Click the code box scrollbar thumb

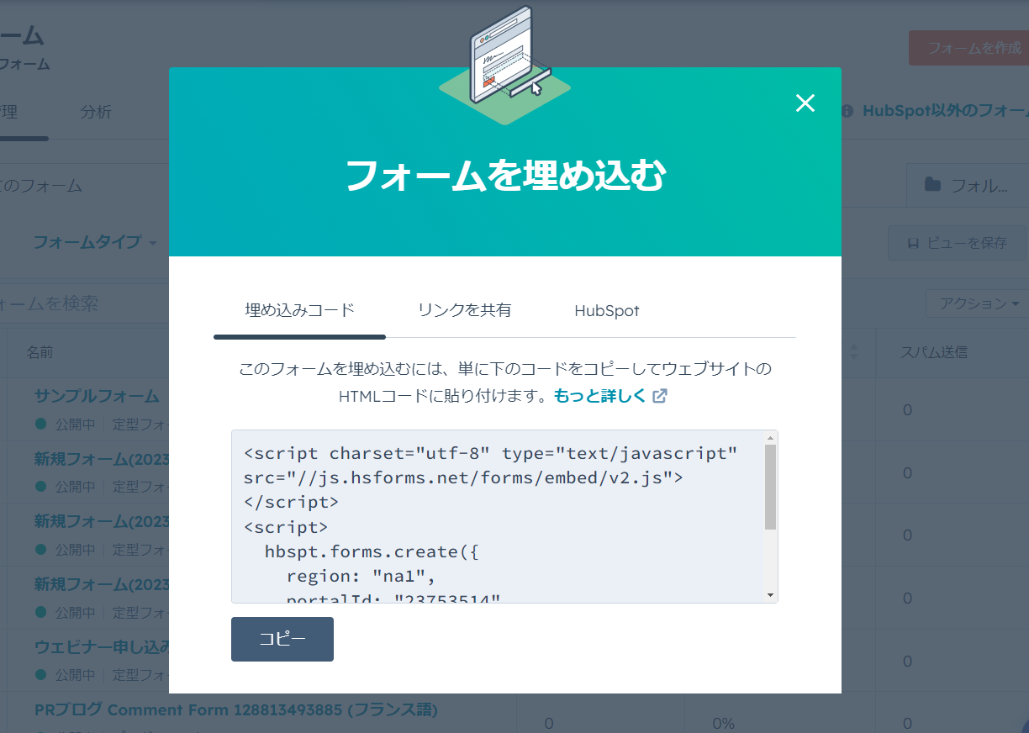(770, 487)
